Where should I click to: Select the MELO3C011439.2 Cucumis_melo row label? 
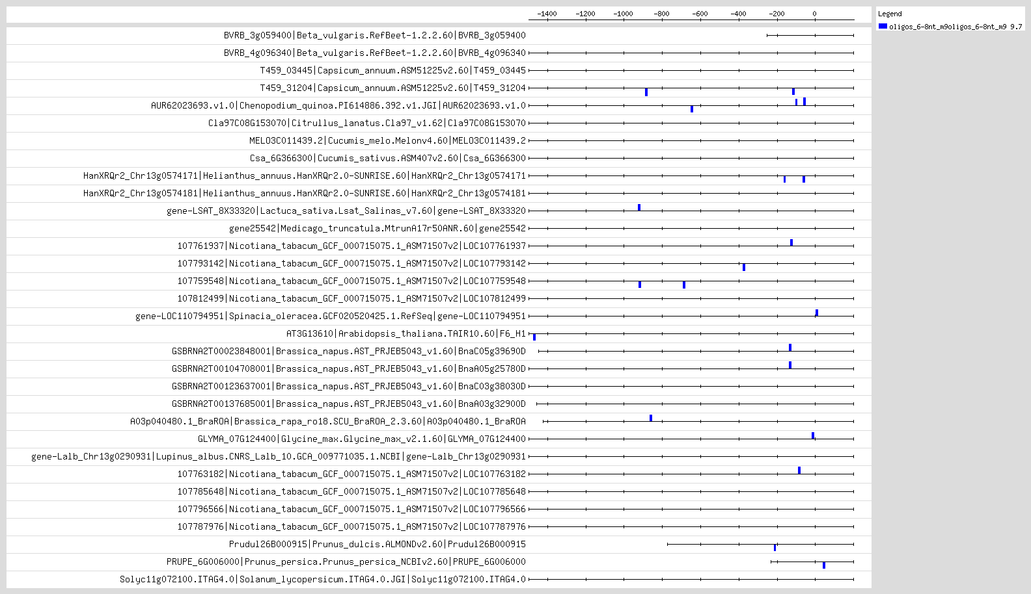[x=388, y=140]
